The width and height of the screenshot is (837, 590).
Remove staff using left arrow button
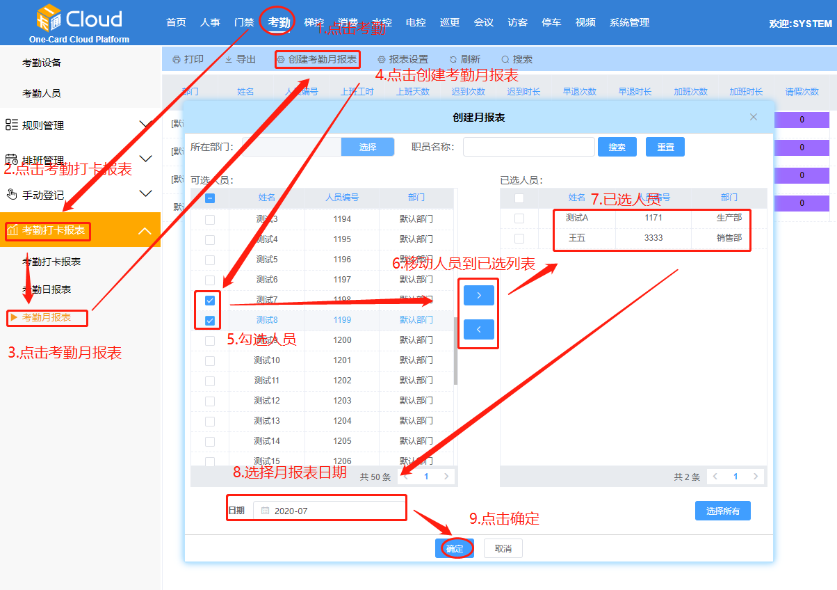click(479, 329)
